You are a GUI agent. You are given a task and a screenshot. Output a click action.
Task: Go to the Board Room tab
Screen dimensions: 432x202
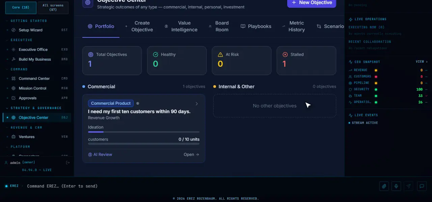point(219,26)
